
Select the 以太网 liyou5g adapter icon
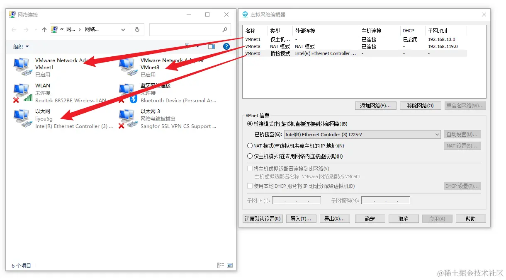pos(22,118)
